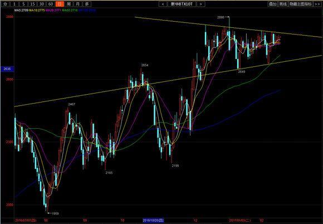The image size is (323, 224).
Task: Select the 5-minute period tab
Action: [23, 4]
